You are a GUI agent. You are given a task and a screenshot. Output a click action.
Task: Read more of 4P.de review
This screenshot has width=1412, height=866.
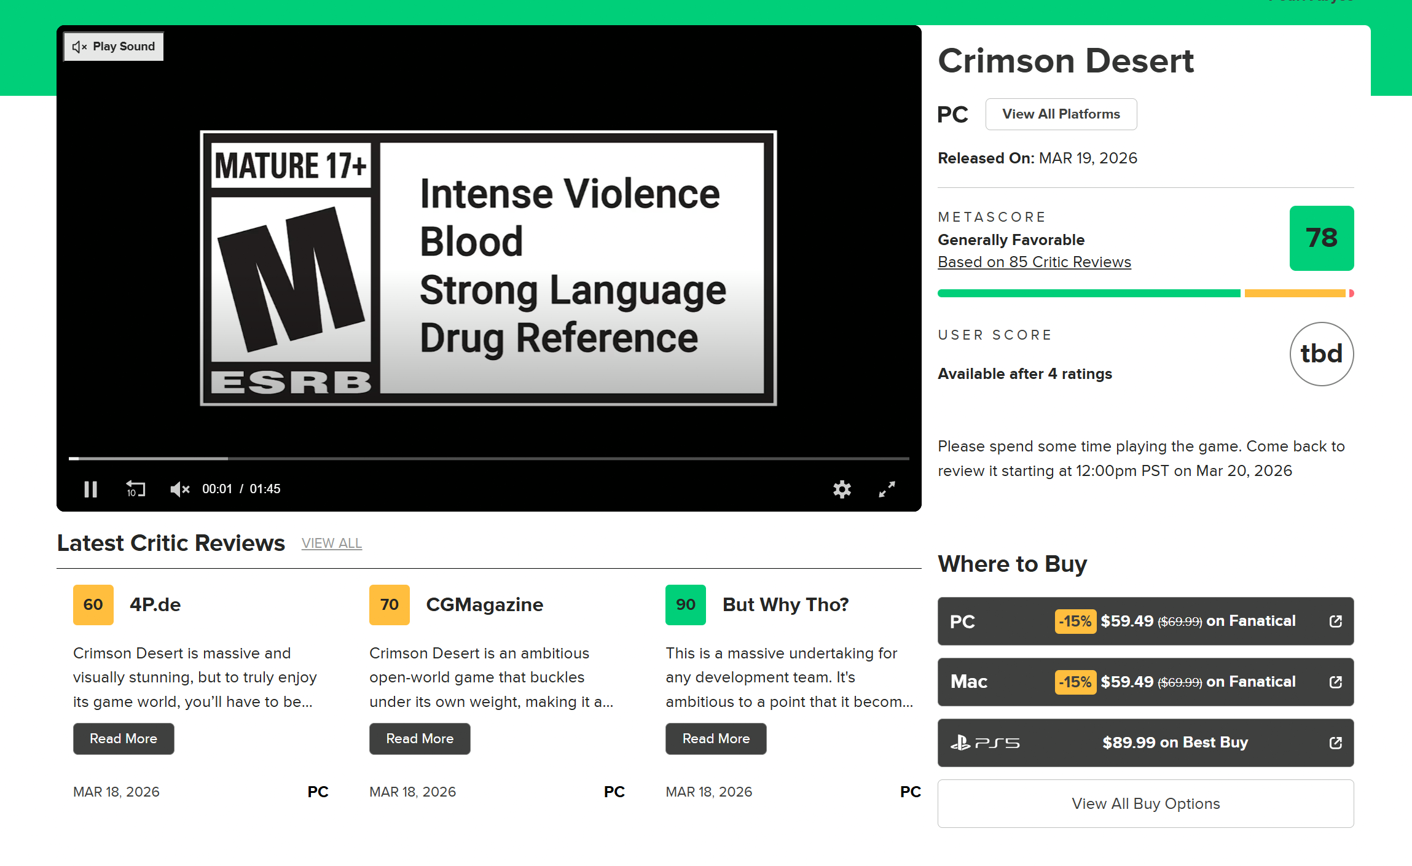pyautogui.click(x=124, y=739)
